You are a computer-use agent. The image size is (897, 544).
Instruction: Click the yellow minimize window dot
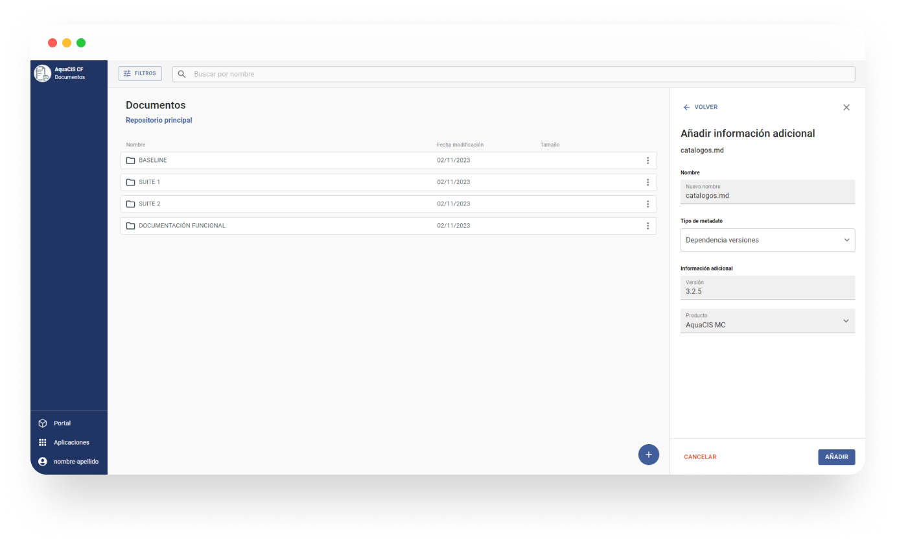coord(67,43)
